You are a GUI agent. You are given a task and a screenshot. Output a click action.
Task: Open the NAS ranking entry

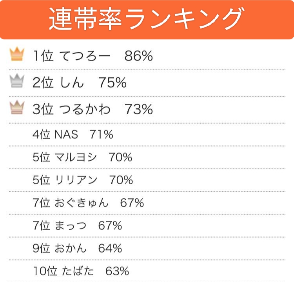coord(66,135)
